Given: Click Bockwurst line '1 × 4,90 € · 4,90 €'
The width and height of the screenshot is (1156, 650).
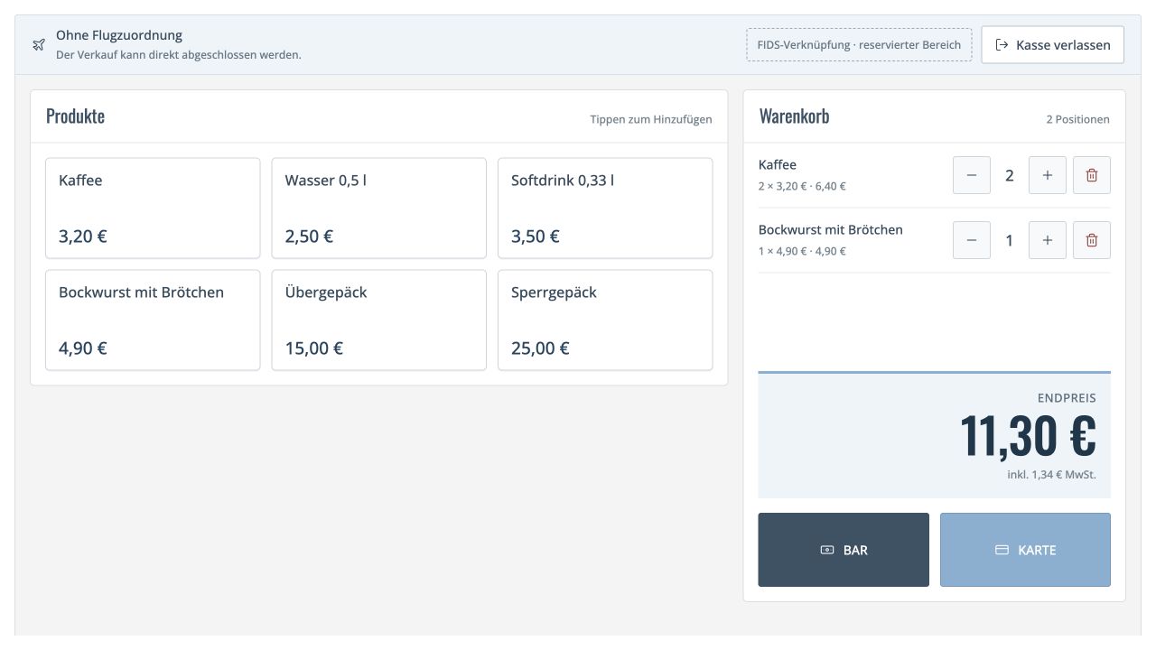Looking at the screenshot, I should pos(802,251).
